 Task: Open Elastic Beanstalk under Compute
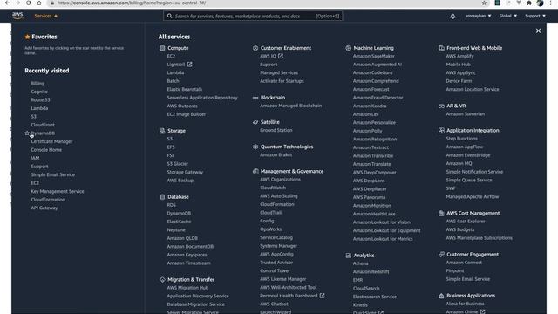(185, 89)
